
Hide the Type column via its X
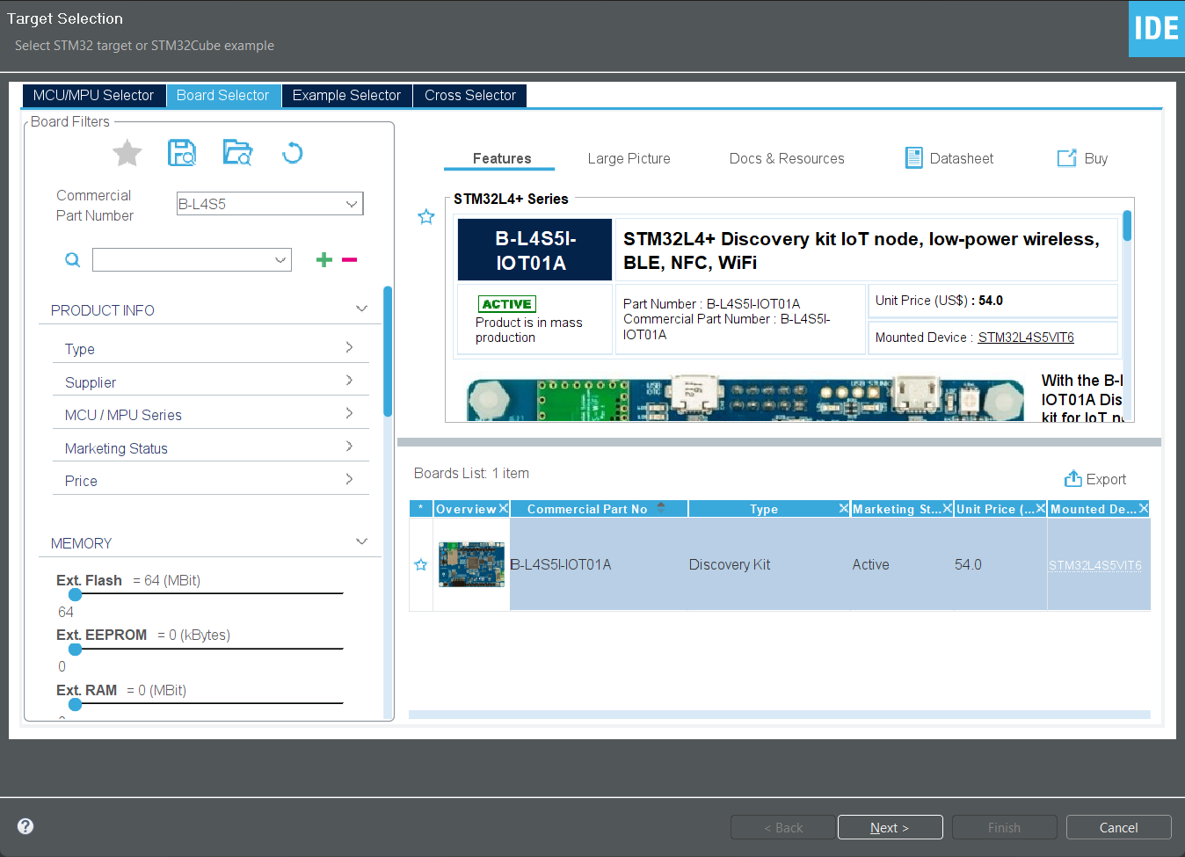843,508
